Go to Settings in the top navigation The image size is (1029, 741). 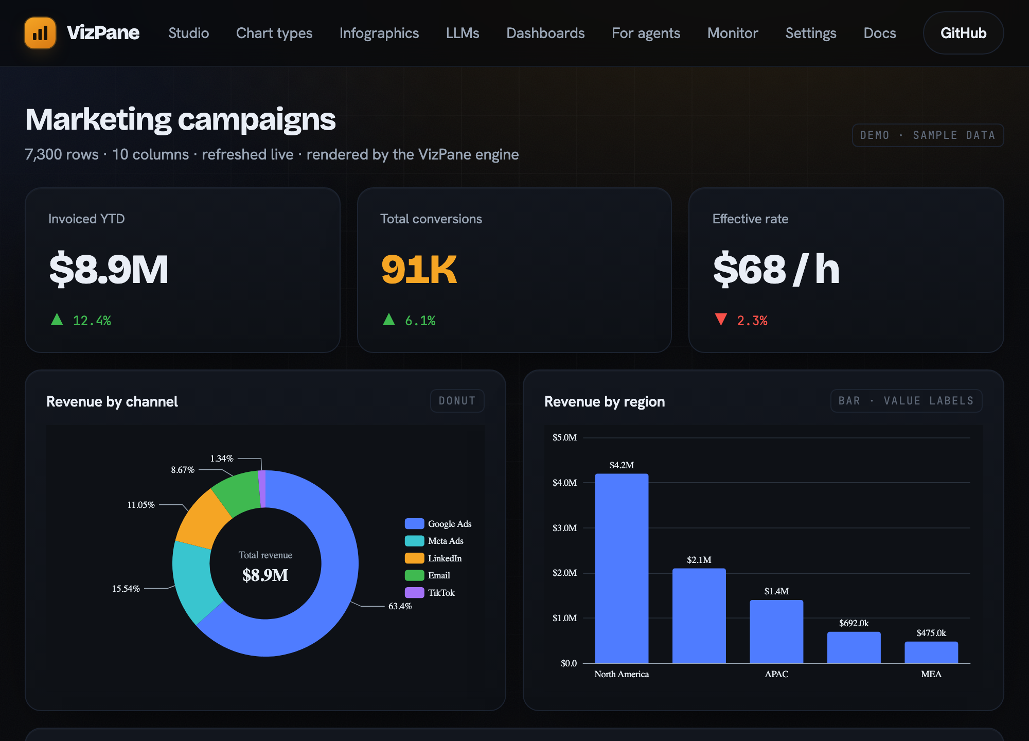coord(811,33)
